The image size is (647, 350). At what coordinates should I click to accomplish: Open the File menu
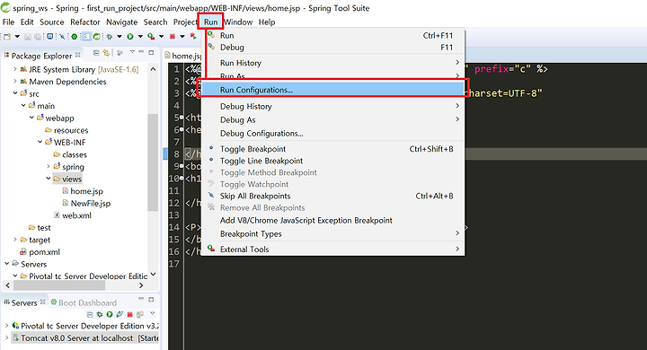pyautogui.click(x=8, y=22)
